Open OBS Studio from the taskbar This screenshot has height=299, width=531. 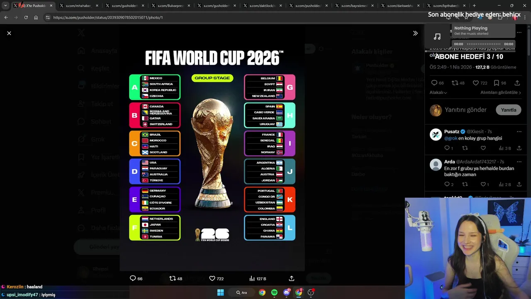coord(311,292)
